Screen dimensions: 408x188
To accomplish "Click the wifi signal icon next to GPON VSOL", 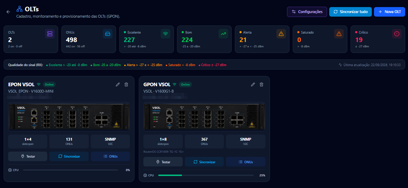I will coord(175,84).
